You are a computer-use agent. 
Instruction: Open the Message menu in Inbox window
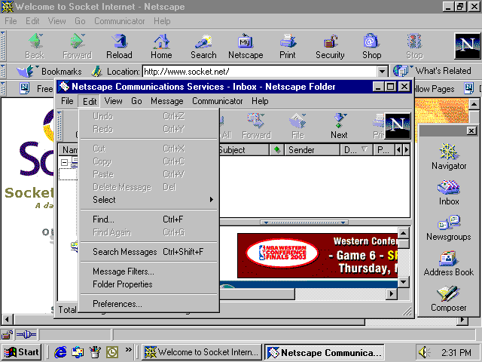pyautogui.click(x=167, y=101)
